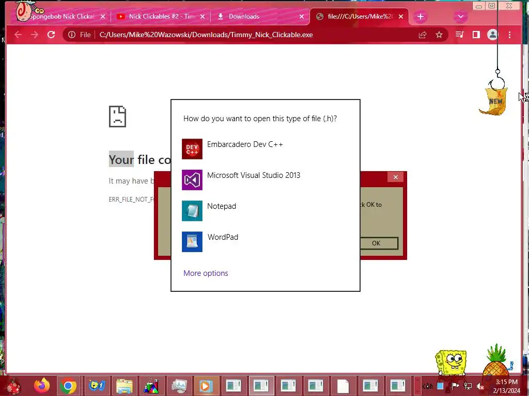Close the red dialog with its X button
This screenshot has width=529, height=396.
click(x=395, y=177)
